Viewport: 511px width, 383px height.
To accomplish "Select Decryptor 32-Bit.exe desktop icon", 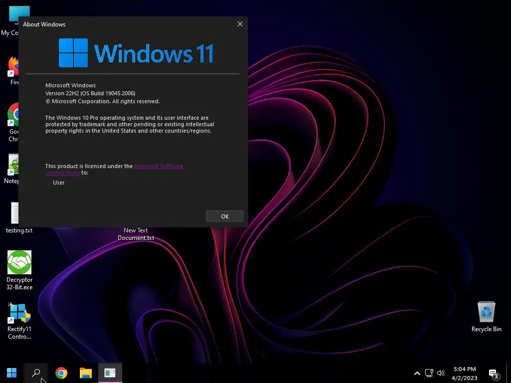I will click(x=19, y=270).
